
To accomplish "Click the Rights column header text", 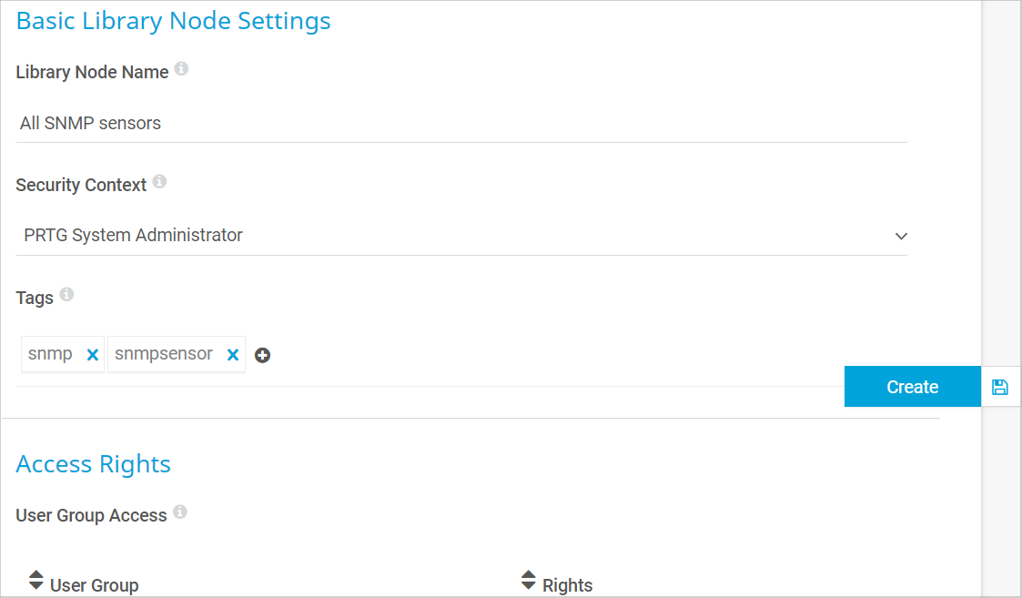I will pos(567,585).
